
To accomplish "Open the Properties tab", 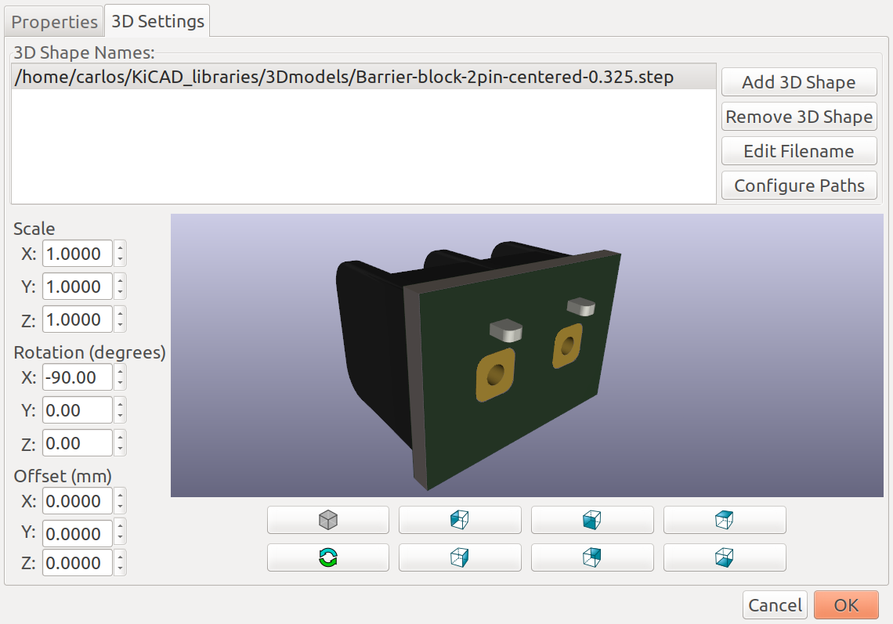I will click(54, 22).
